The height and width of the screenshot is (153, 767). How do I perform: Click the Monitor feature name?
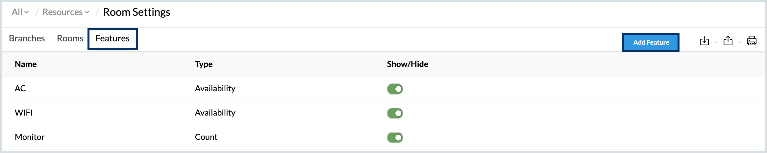[30, 137]
